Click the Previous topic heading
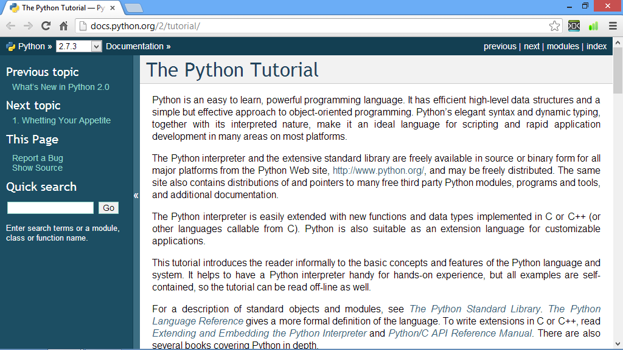The height and width of the screenshot is (350, 623). click(42, 72)
